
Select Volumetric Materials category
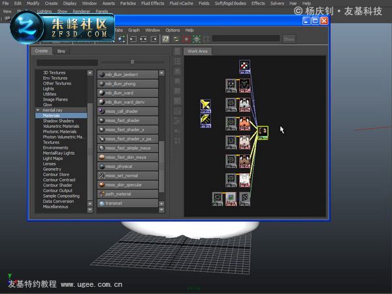(61, 126)
